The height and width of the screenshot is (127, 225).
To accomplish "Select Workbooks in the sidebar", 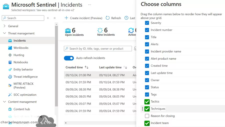I will click(x=27, y=48).
